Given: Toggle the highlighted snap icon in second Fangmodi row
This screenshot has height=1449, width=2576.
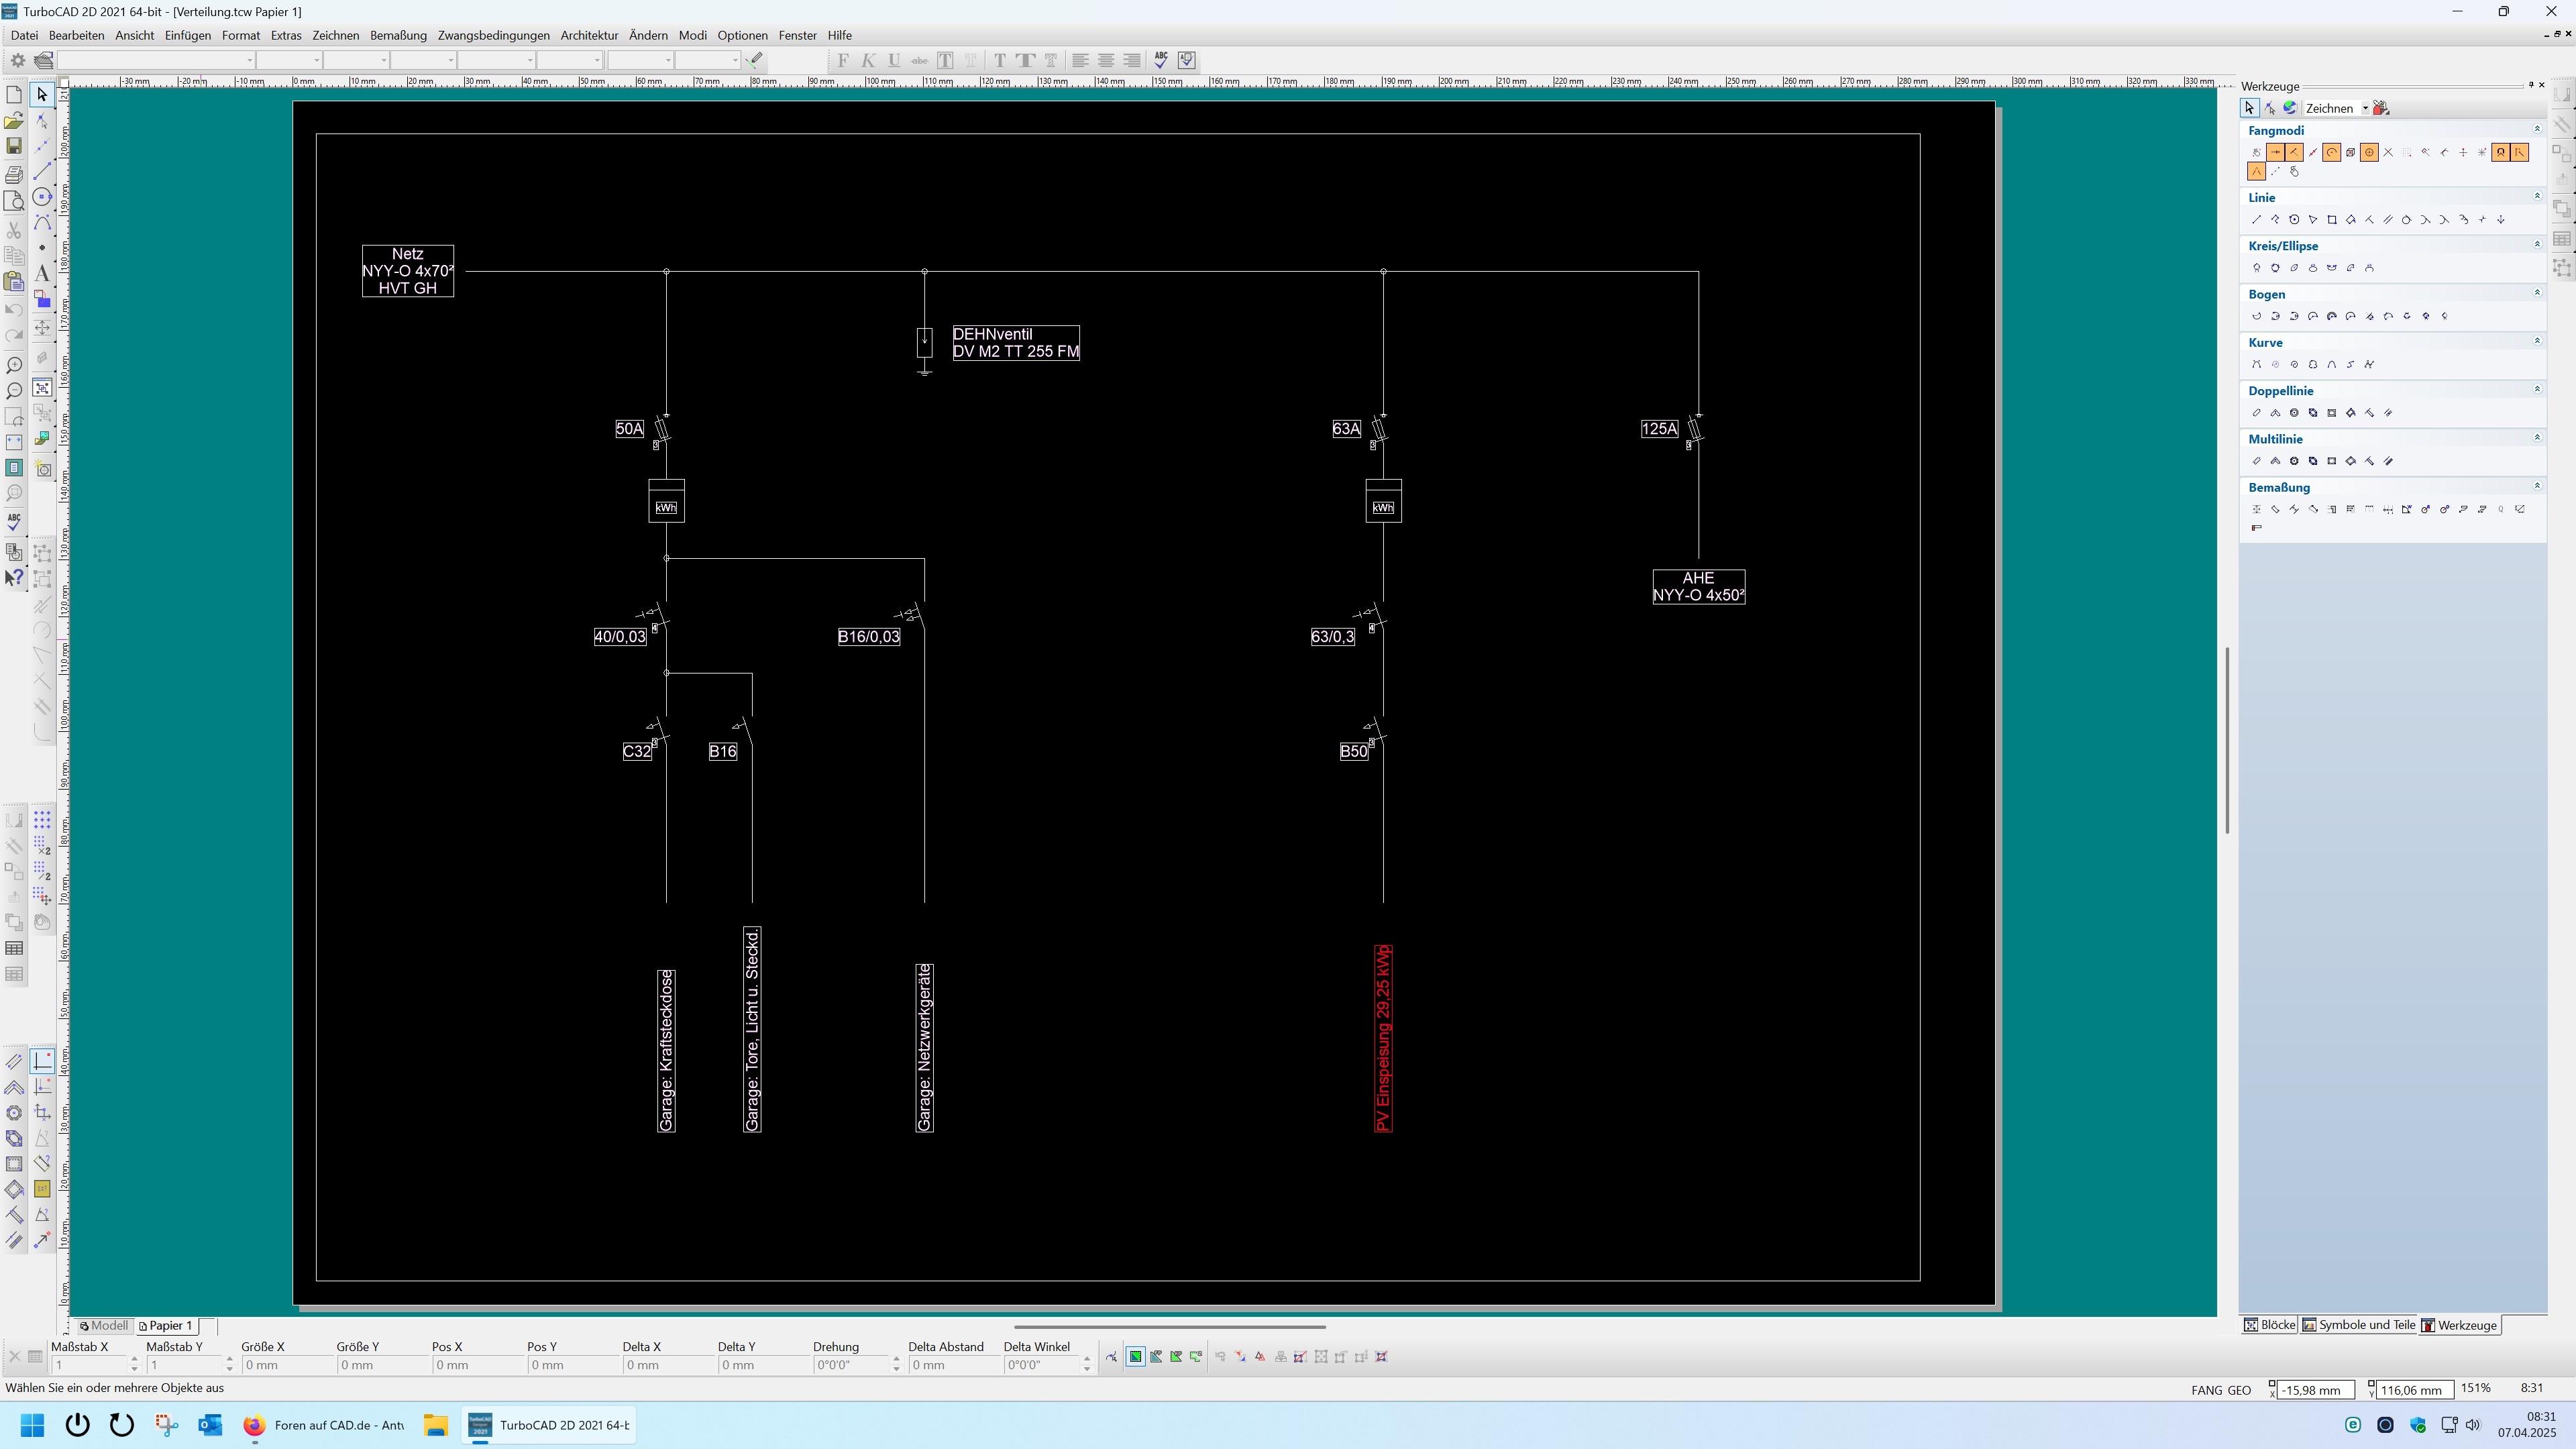Looking at the screenshot, I should click(x=2256, y=172).
